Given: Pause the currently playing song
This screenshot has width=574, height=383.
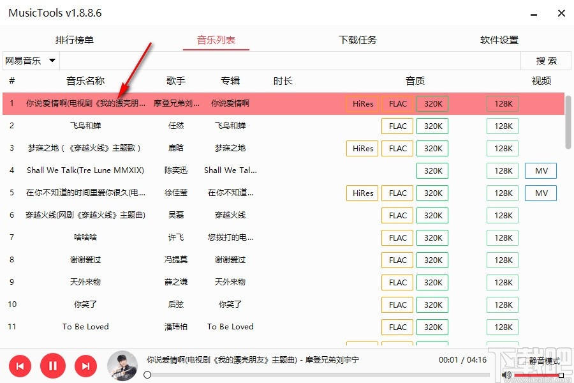Looking at the screenshot, I should pos(52,366).
